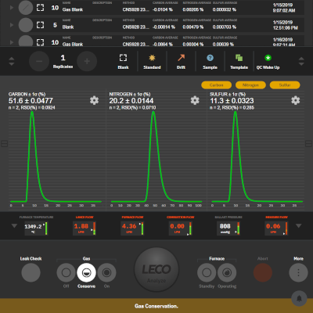Open ambient monitors right triangle
The width and height of the screenshot is (313, 313).
(299, 226)
